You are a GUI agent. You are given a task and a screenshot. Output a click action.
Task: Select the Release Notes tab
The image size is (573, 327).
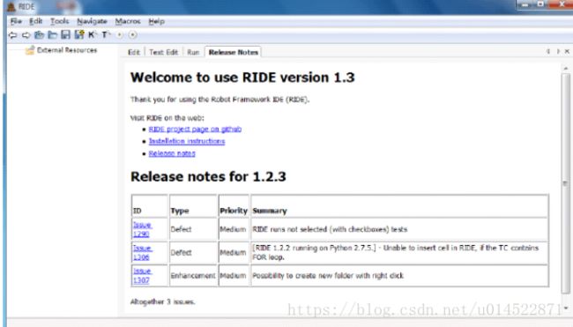click(233, 52)
